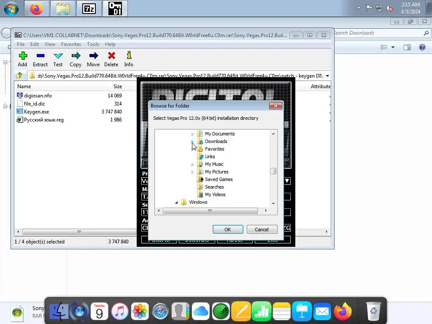Go up one folder level in 7-Zip
The width and height of the screenshot is (432, 324).
pyautogui.click(x=19, y=76)
